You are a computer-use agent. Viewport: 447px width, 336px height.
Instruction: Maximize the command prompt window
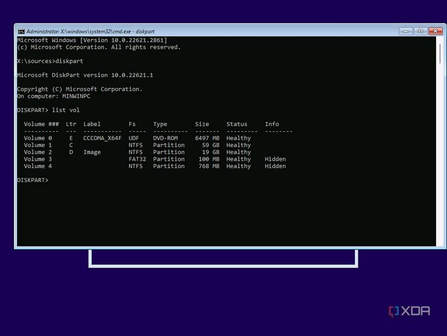pos(420,31)
